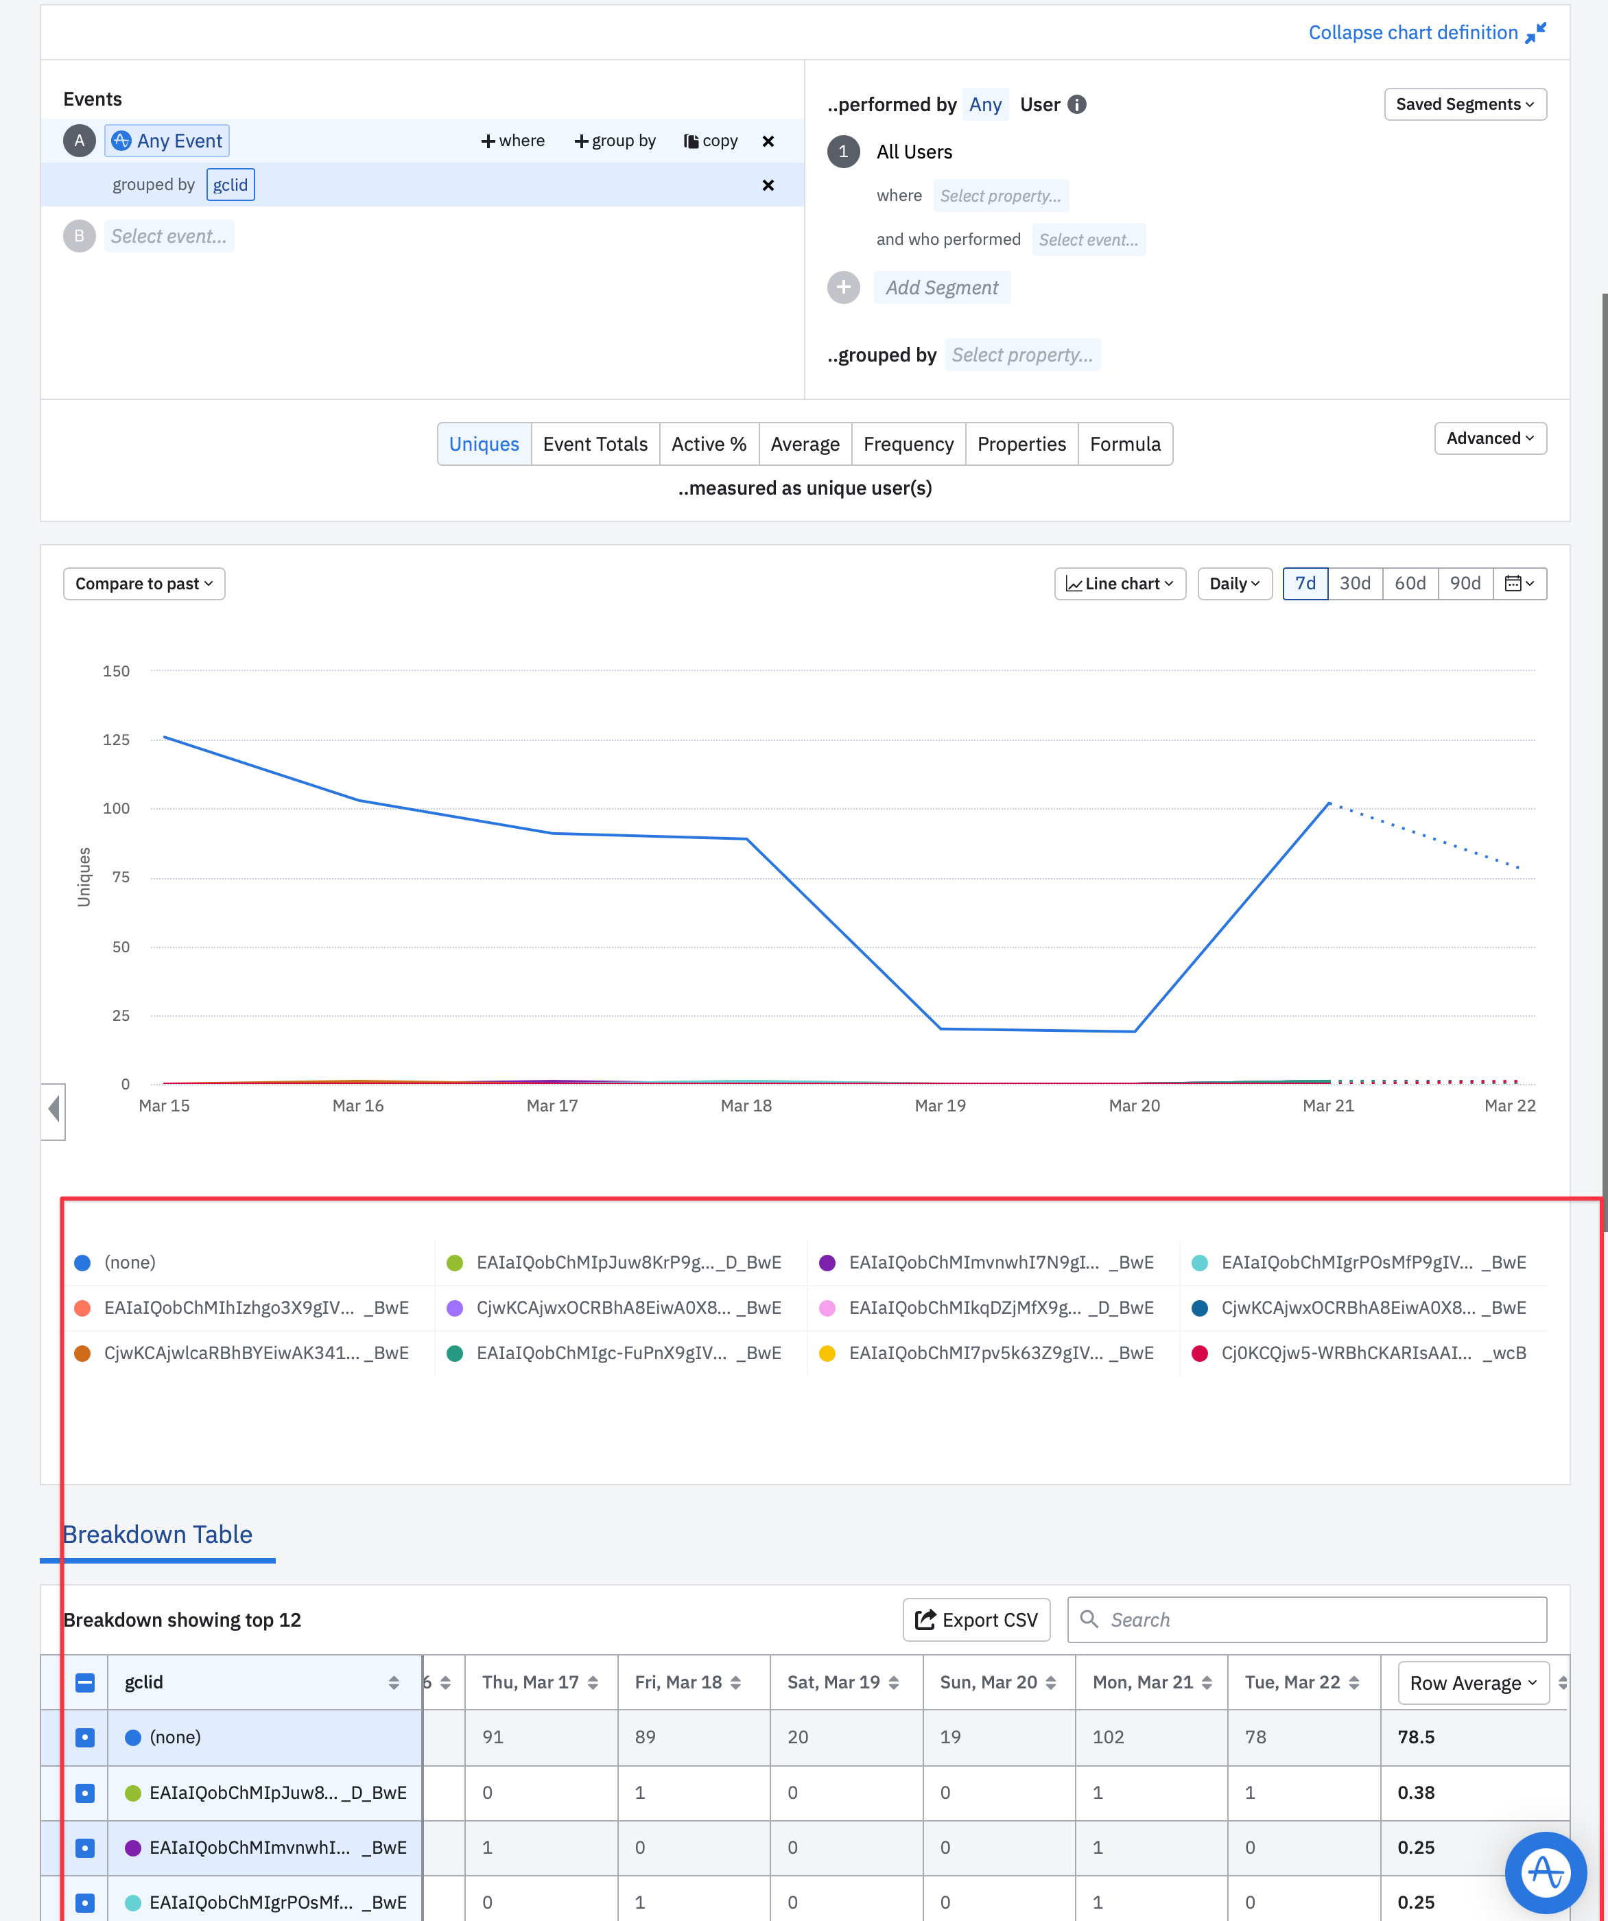The width and height of the screenshot is (1608, 1921).
Task: Select the 30d time range
Action: pos(1355,584)
